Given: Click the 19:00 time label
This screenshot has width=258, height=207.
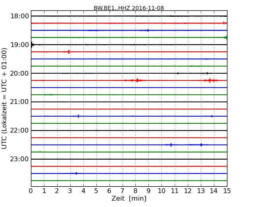Looking at the screenshot, I should pyautogui.click(x=19, y=45).
